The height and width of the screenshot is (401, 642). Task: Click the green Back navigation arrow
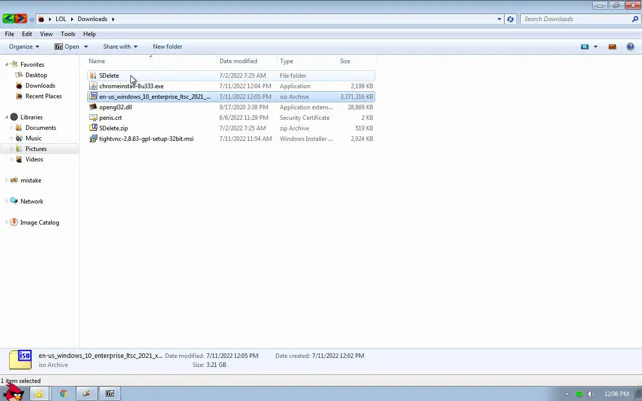(8, 19)
